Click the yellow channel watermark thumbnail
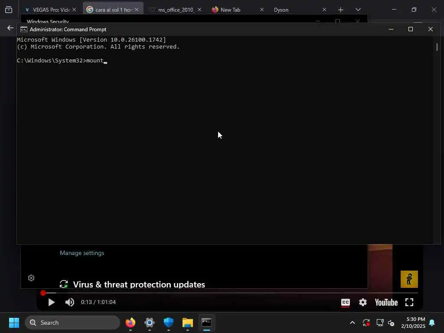The image size is (444, 333). click(409, 279)
